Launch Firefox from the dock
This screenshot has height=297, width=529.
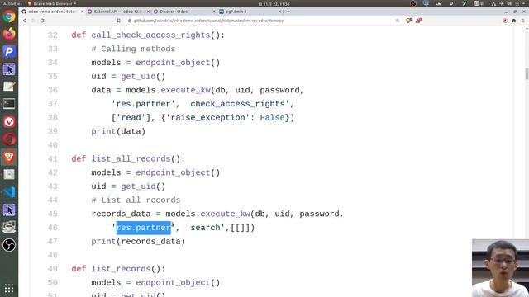9,34
